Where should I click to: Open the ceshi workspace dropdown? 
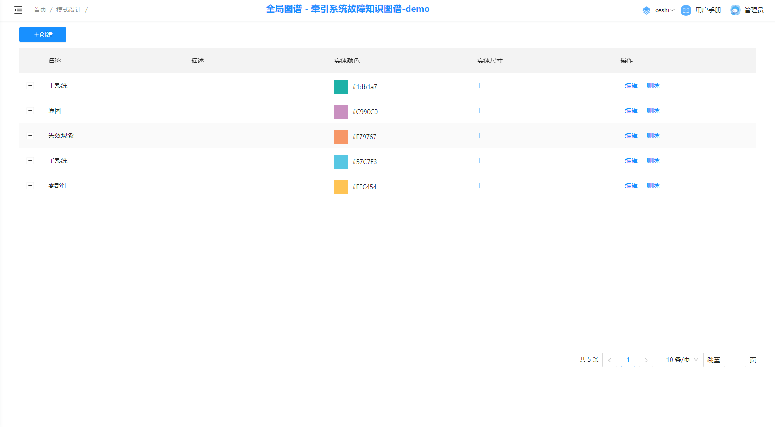665,10
